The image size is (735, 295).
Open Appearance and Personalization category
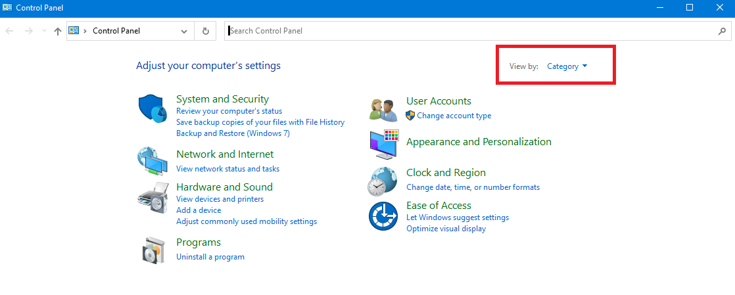pyautogui.click(x=479, y=141)
